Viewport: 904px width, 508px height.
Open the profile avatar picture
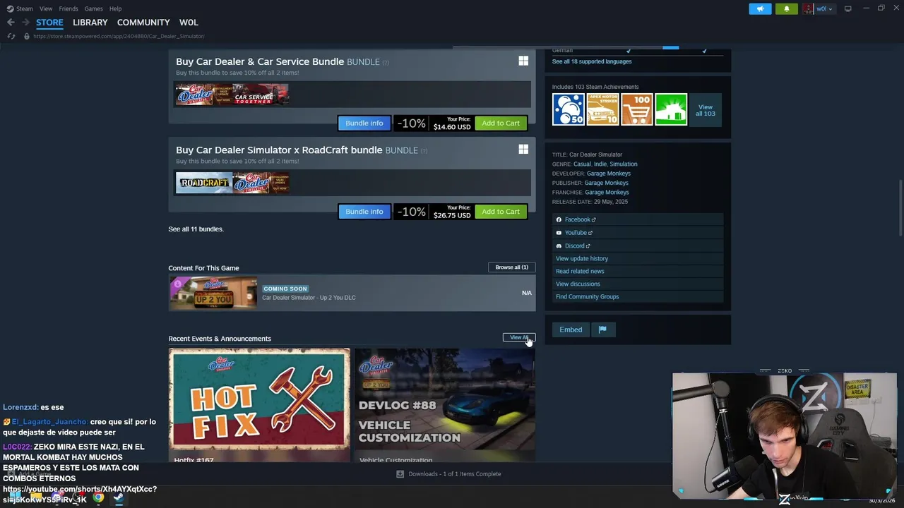tap(808, 8)
